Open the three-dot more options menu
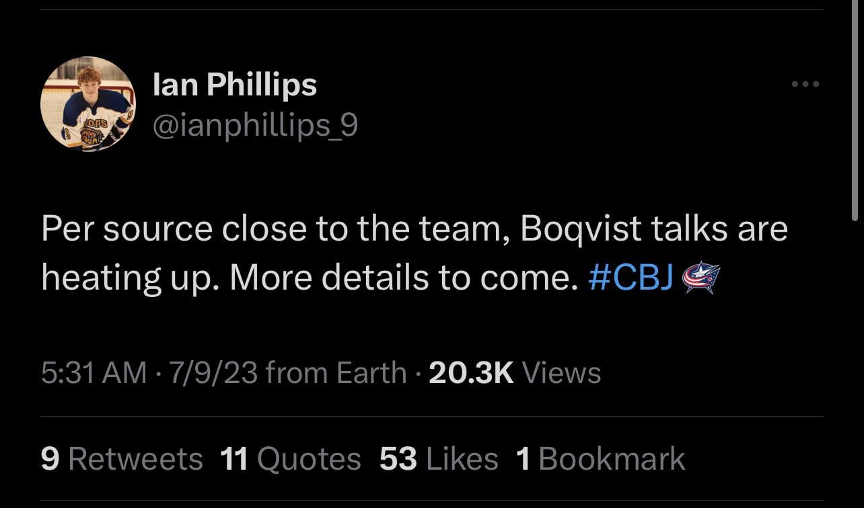 point(805,85)
